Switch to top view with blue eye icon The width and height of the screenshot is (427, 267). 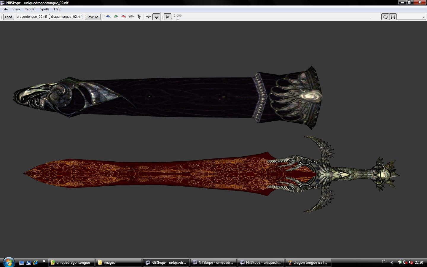tap(108, 17)
